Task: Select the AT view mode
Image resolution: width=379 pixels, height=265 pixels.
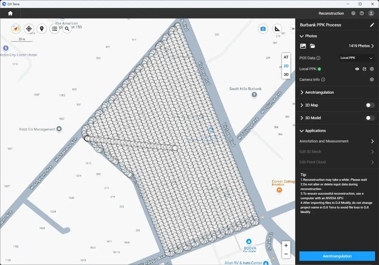Action: pos(286,57)
